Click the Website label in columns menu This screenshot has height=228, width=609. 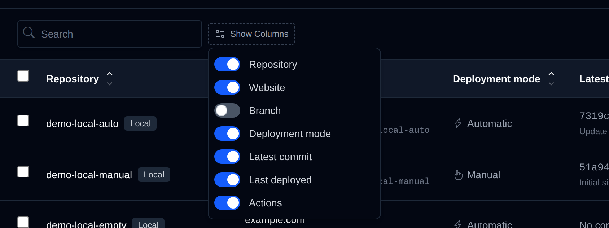[x=267, y=87]
